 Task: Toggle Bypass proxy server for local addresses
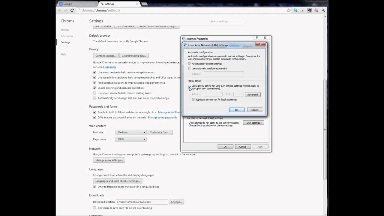point(193,100)
